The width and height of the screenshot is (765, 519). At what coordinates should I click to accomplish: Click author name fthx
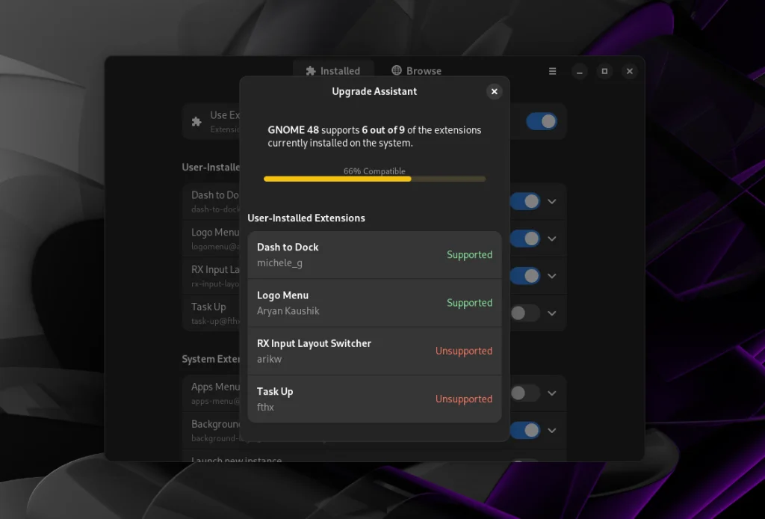click(x=265, y=407)
